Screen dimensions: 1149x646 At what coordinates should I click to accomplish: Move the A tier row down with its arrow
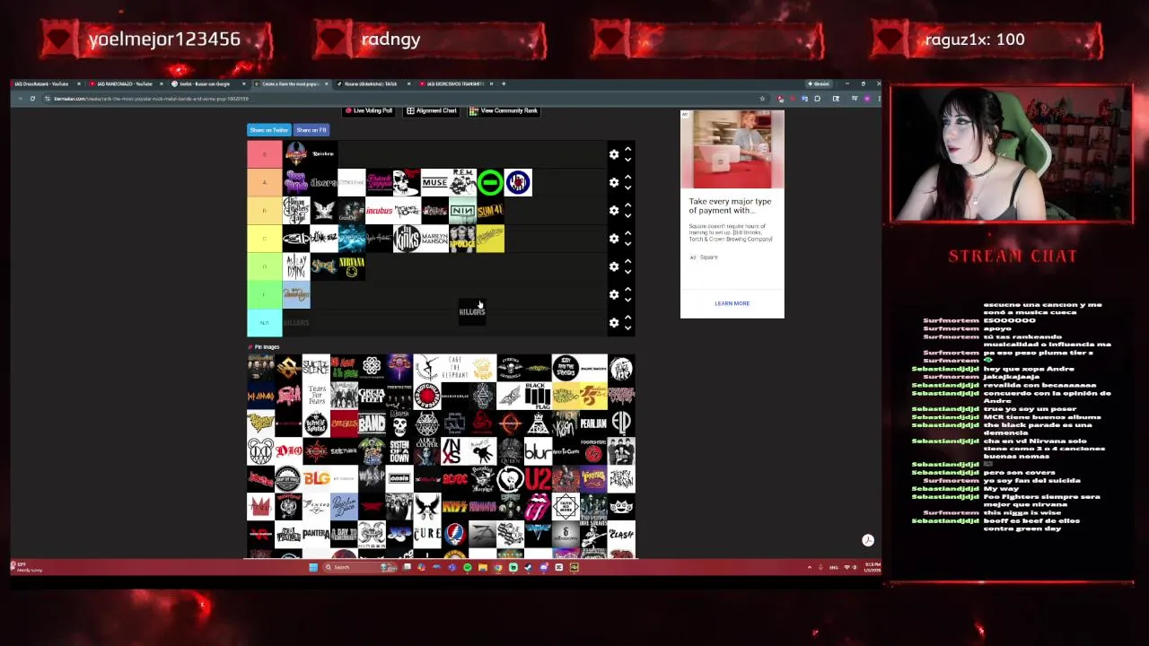(x=627, y=188)
